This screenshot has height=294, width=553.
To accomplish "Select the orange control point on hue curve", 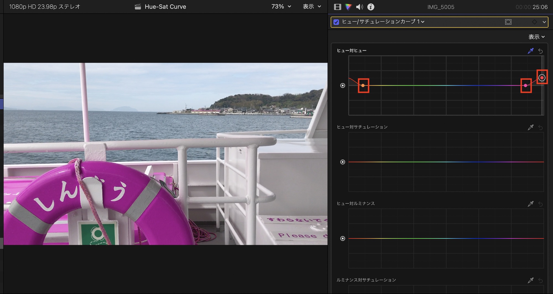I will [363, 86].
